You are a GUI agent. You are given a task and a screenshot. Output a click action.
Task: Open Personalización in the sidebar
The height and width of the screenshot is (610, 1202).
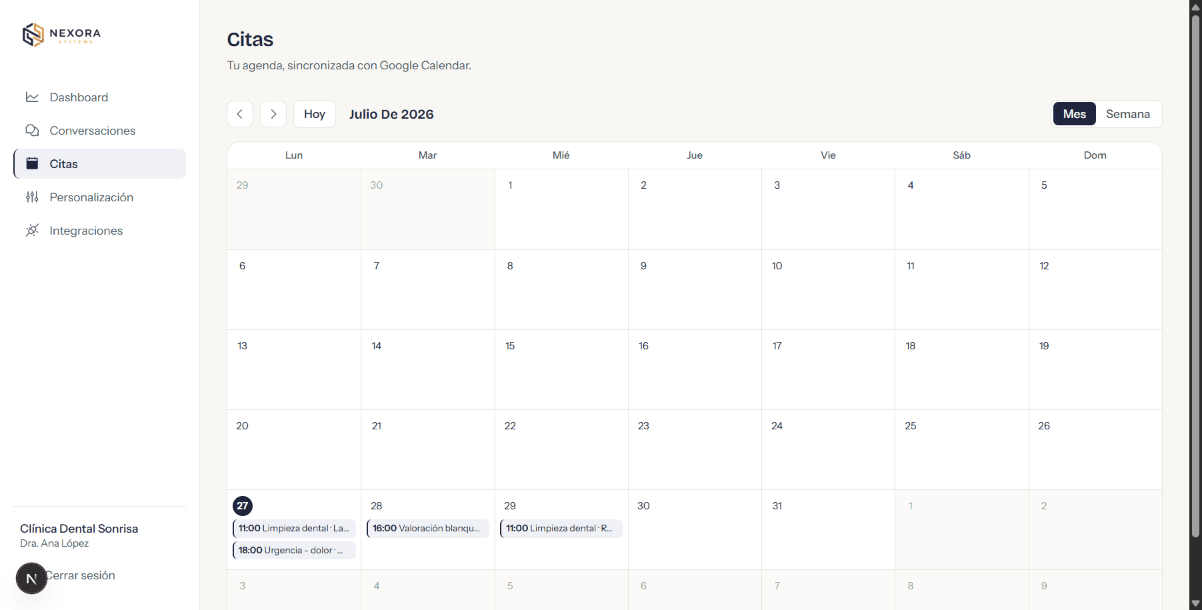[99, 197]
